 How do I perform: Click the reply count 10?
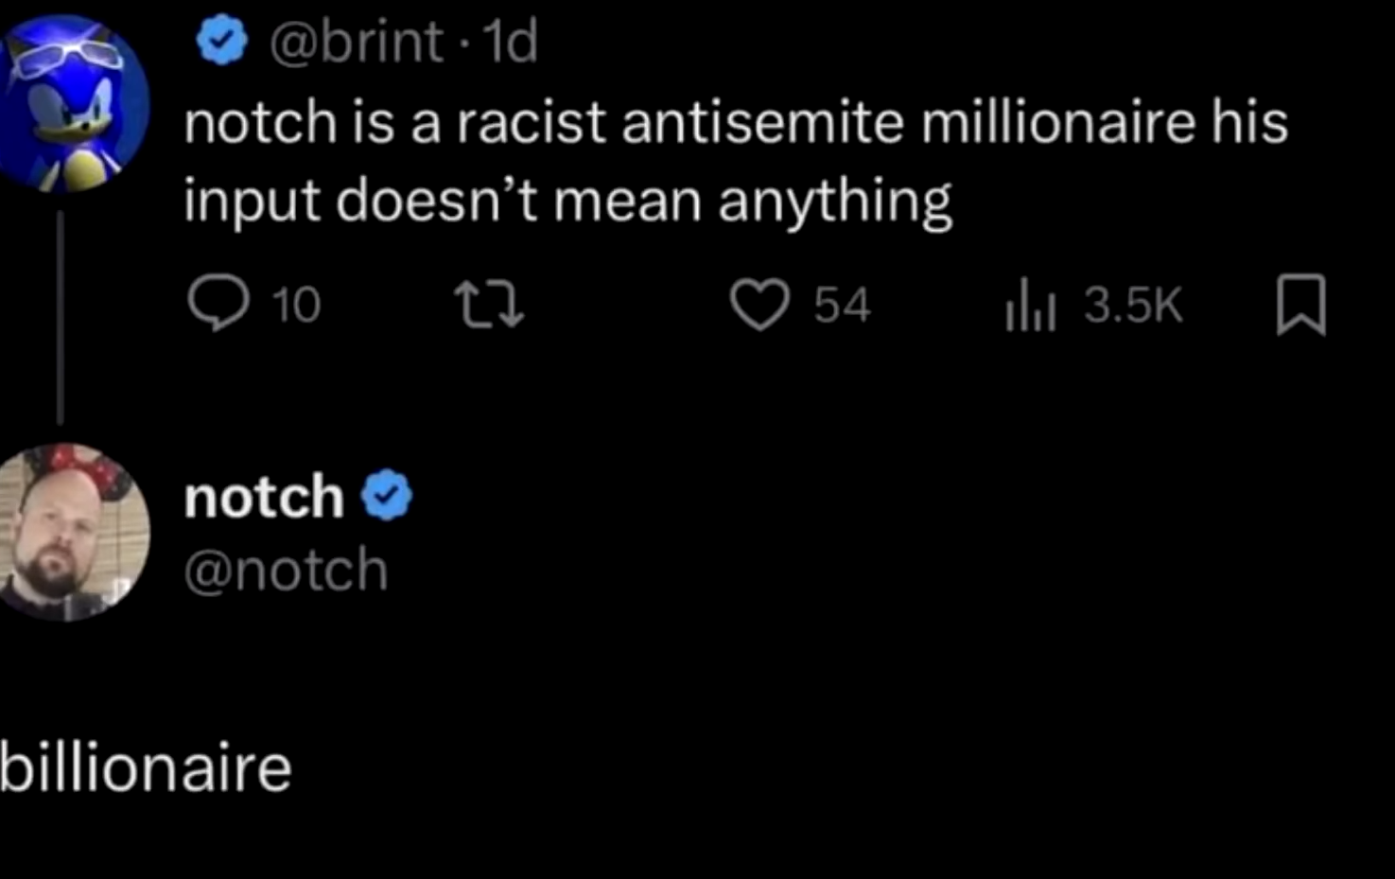(296, 306)
